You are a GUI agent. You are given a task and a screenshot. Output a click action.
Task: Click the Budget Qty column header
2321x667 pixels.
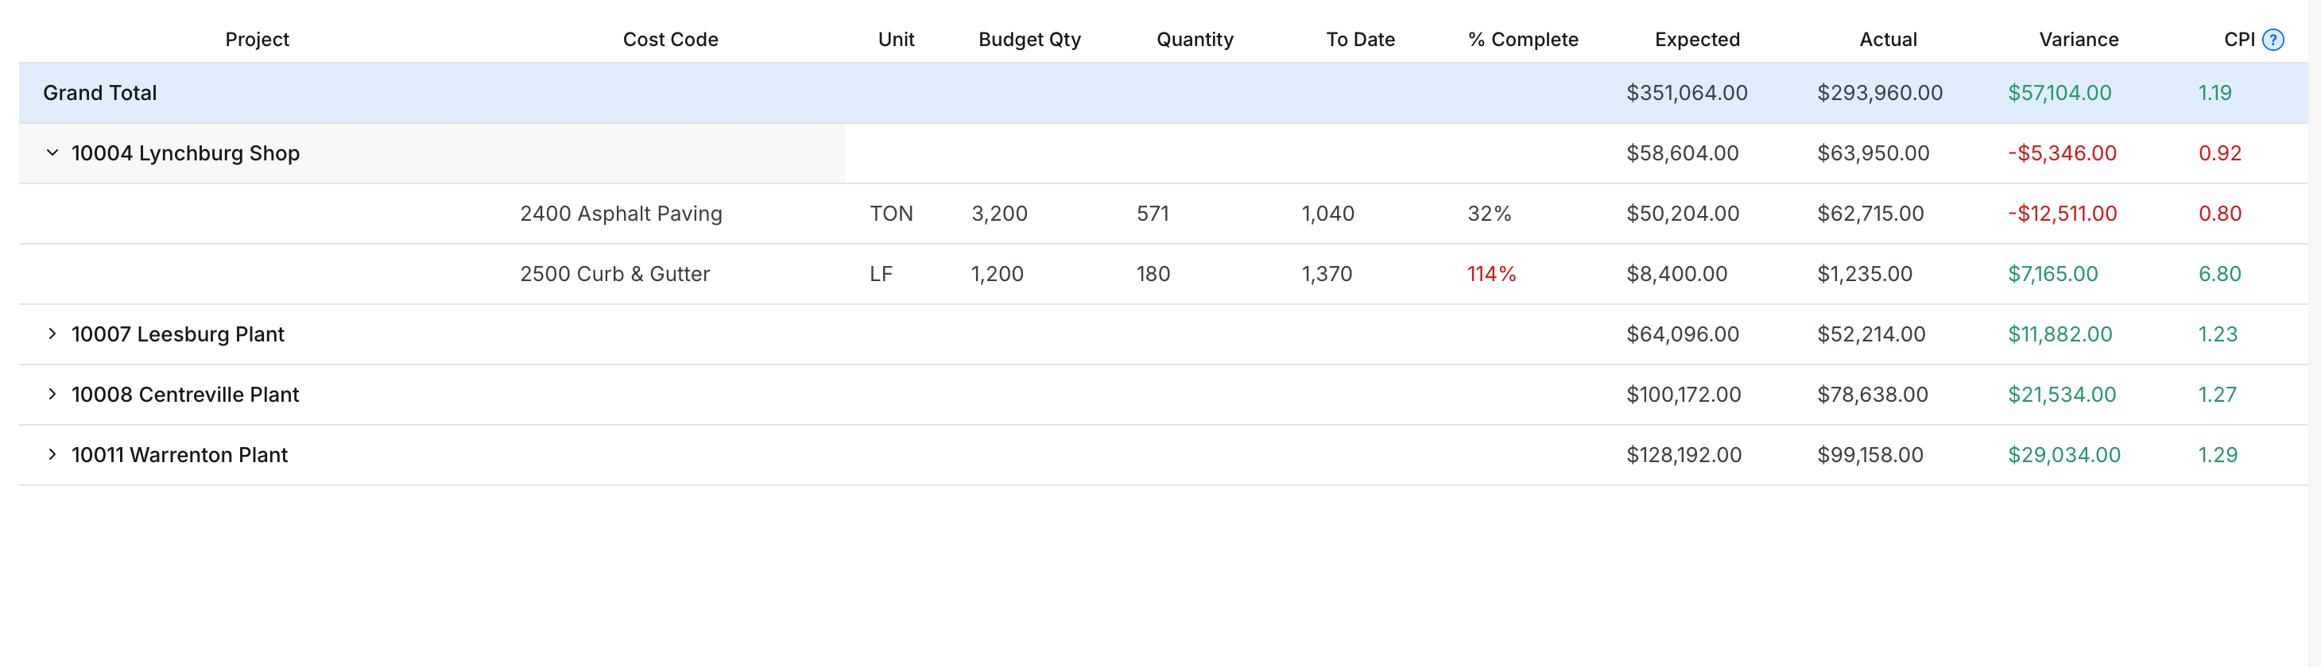tap(1030, 40)
